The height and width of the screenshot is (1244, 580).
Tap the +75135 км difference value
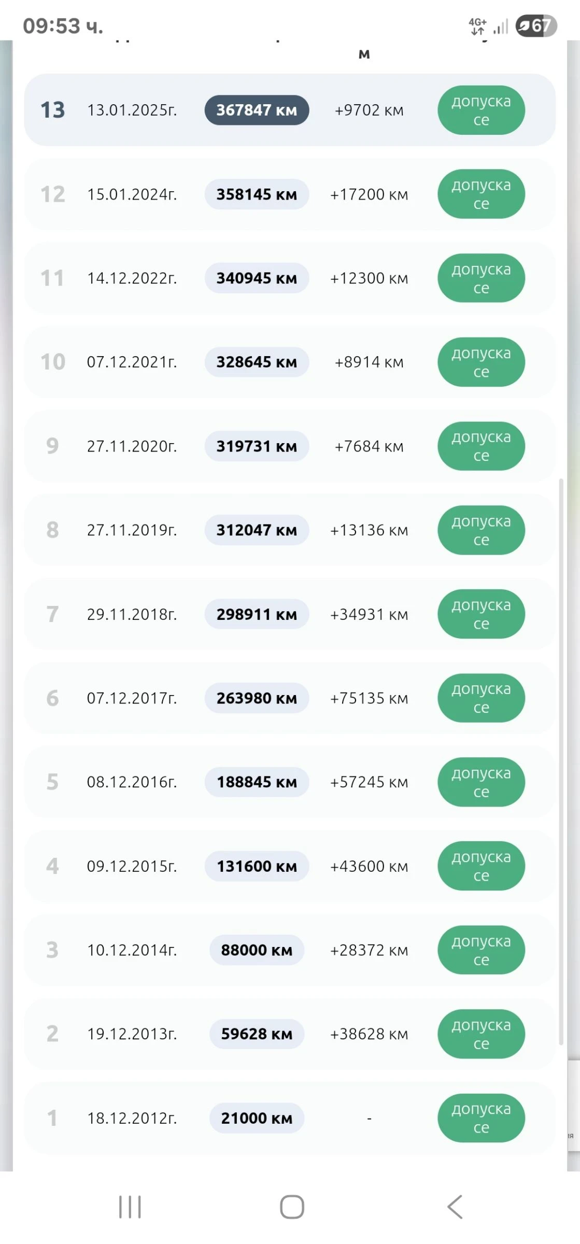[369, 698]
